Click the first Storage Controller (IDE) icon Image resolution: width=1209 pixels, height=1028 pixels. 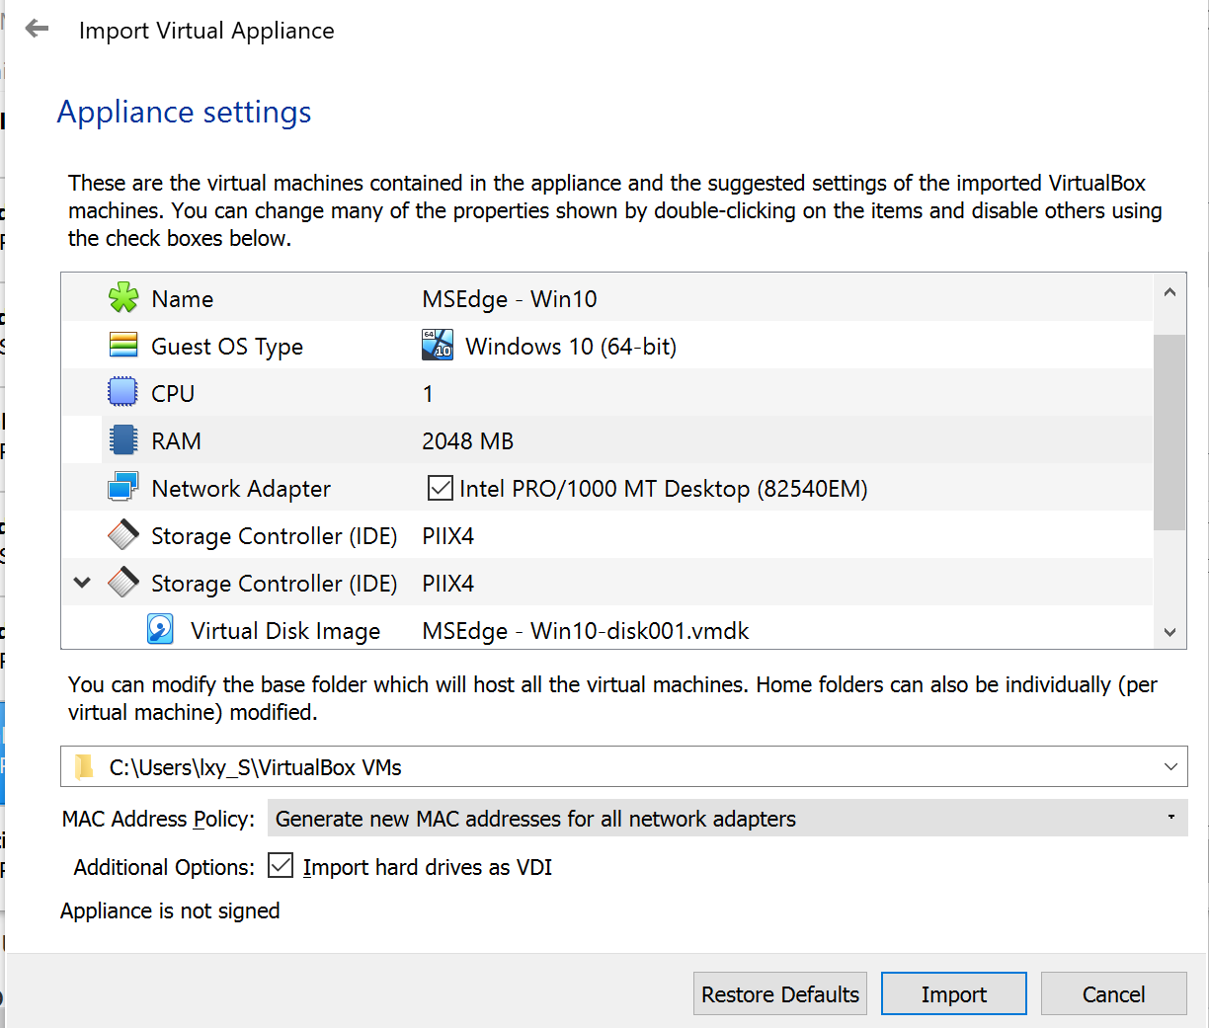tap(123, 535)
